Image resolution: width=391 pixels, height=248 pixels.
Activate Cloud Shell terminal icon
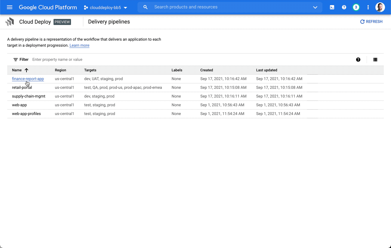pos(332,7)
